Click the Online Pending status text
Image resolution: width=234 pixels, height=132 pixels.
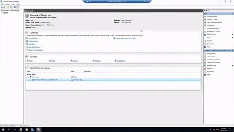[78, 80]
